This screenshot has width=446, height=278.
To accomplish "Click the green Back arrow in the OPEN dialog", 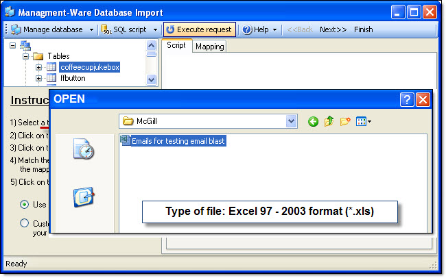I will [313, 122].
